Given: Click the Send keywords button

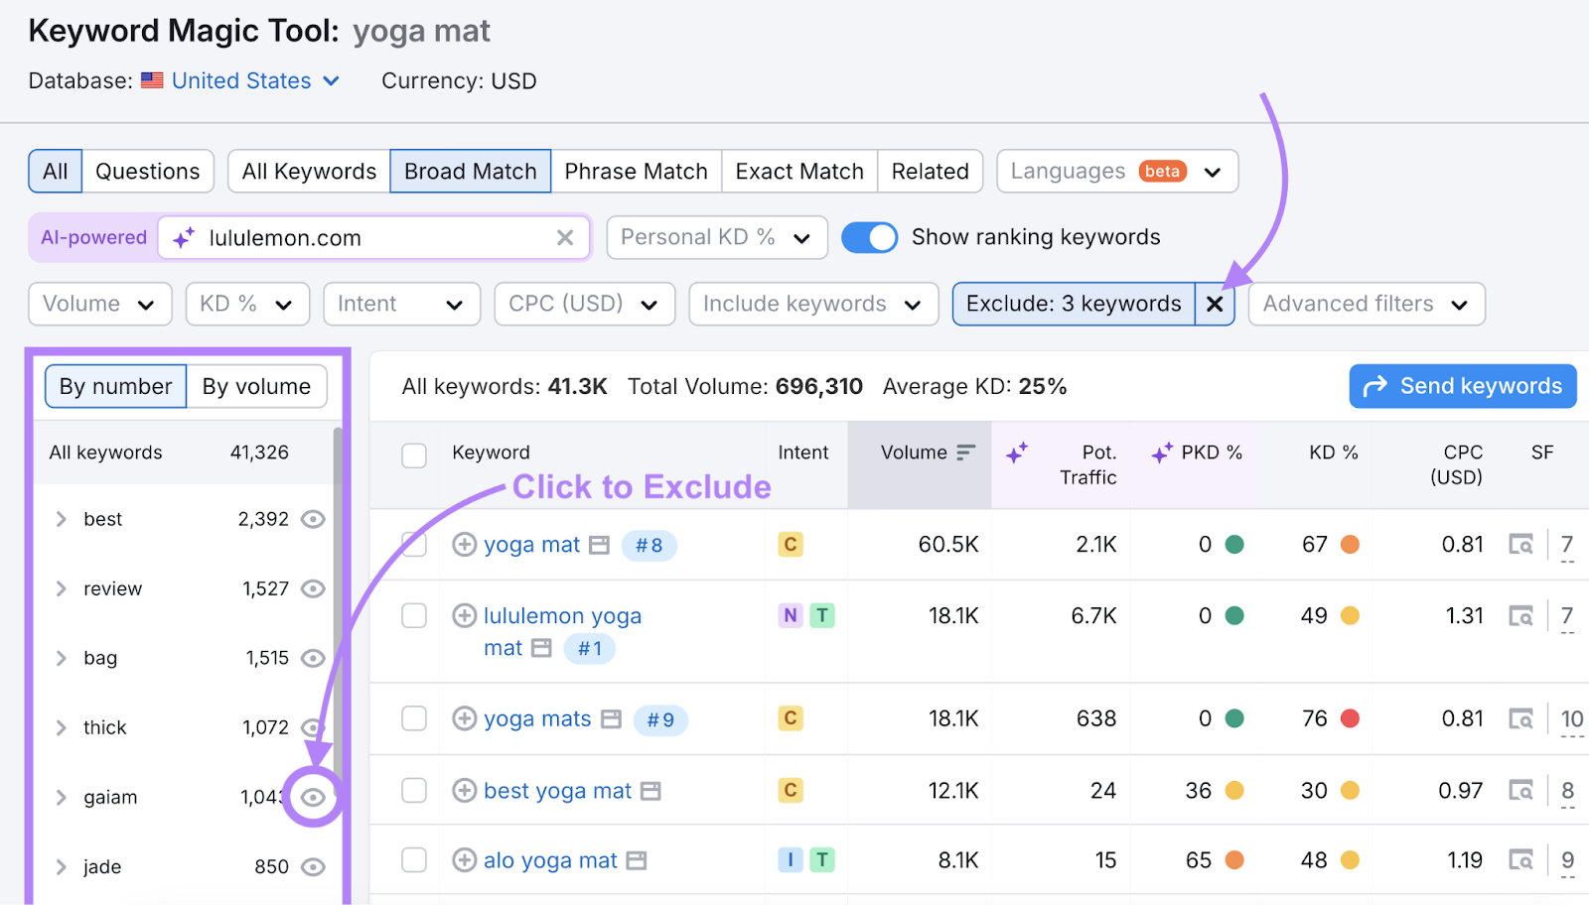Looking at the screenshot, I should [x=1462, y=386].
